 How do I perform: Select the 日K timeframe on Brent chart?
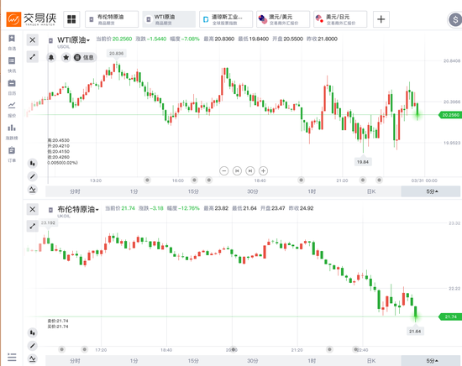point(371,361)
